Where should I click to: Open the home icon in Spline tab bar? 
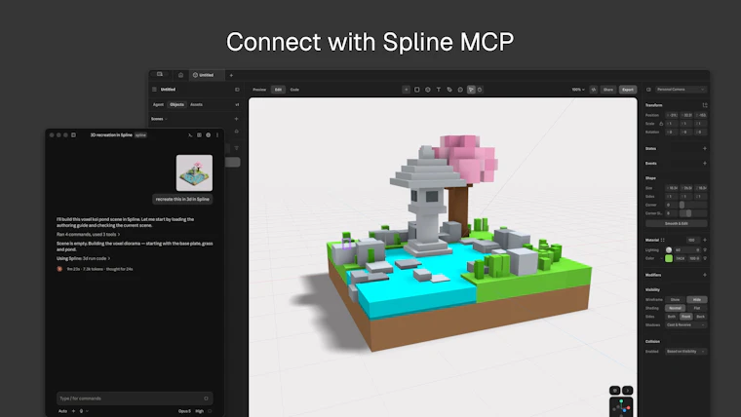tap(180, 75)
